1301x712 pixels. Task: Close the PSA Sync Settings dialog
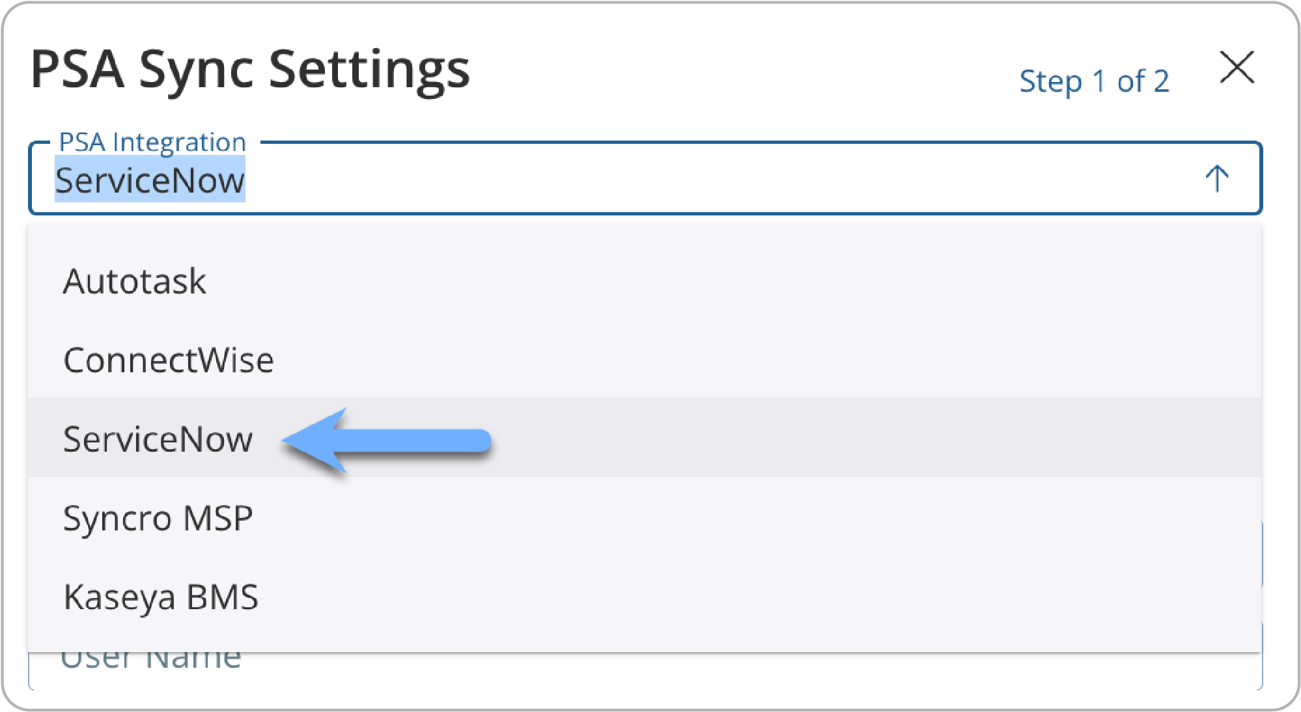[x=1237, y=68]
